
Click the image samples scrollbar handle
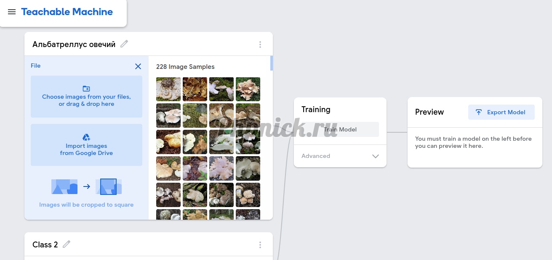(272, 63)
